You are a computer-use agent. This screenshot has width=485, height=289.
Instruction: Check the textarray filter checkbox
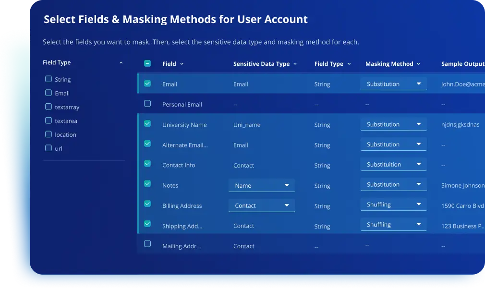click(x=48, y=107)
